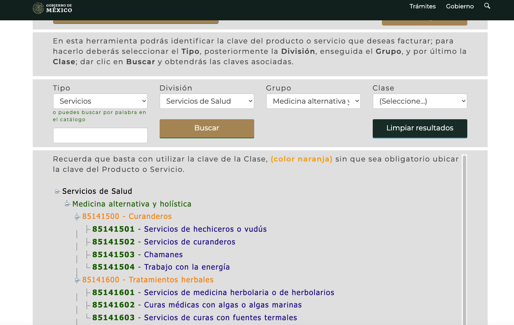The height and width of the screenshot is (325, 514).
Task: Click the results panel vertical scrollbar
Action: click(x=464, y=239)
